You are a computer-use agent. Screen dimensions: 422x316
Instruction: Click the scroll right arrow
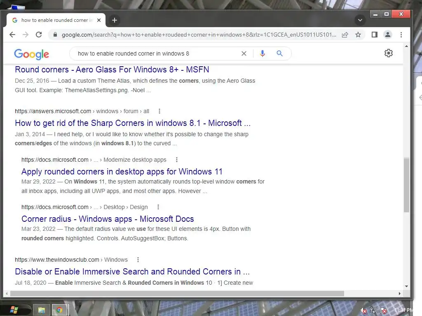coord(400,293)
